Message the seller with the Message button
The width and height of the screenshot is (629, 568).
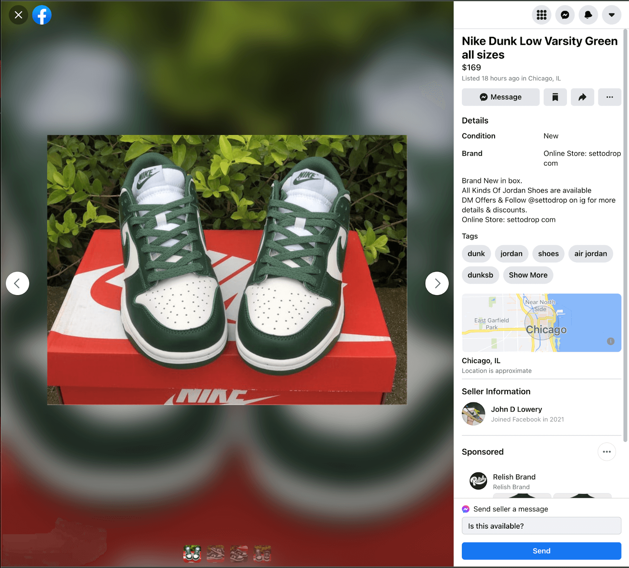[x=500, y=97]
